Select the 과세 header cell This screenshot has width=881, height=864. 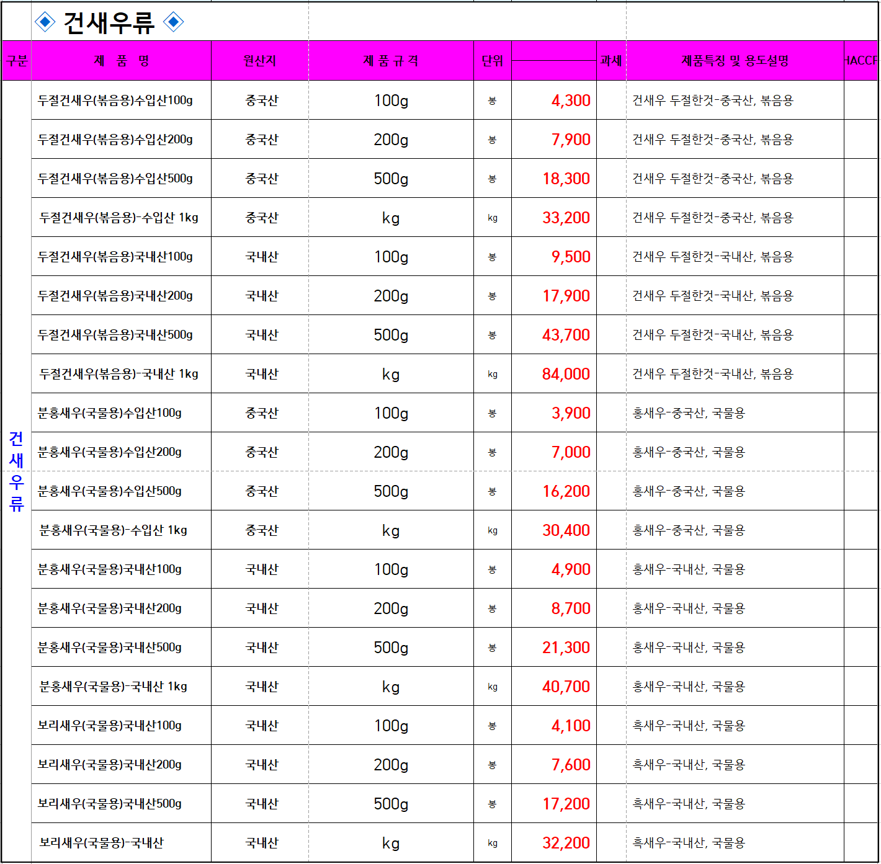pos(611,61)
